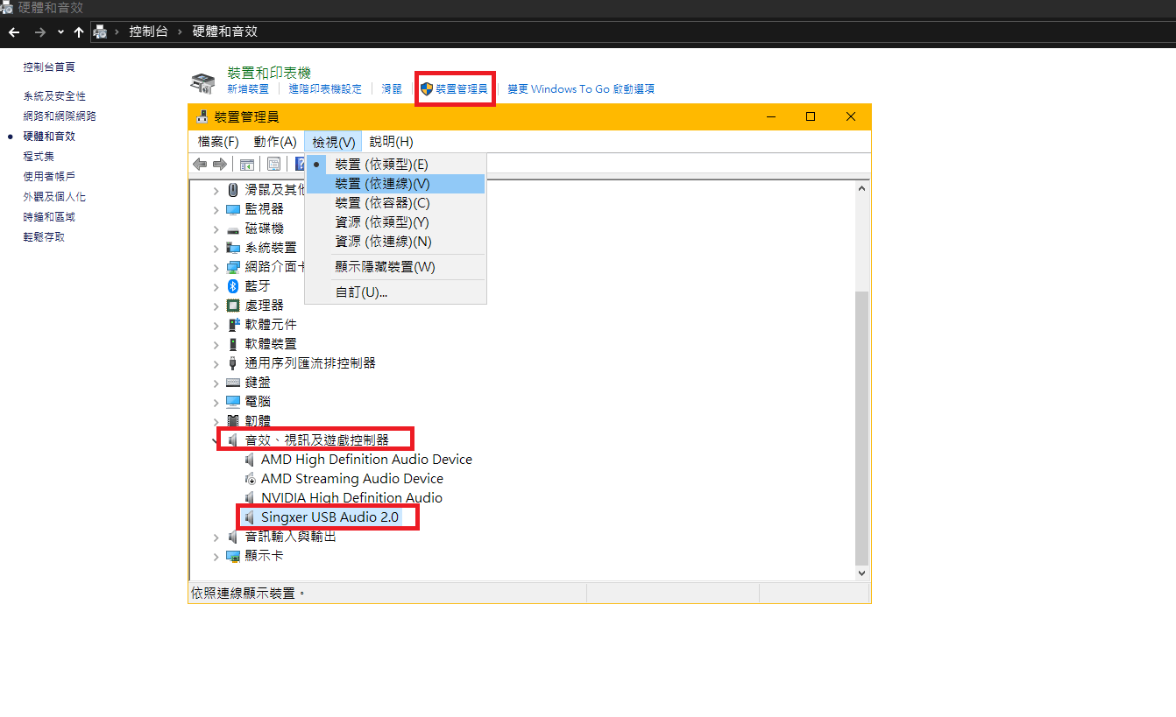Expand the 通用序列匯流排控制器 node

pos(216,363)
